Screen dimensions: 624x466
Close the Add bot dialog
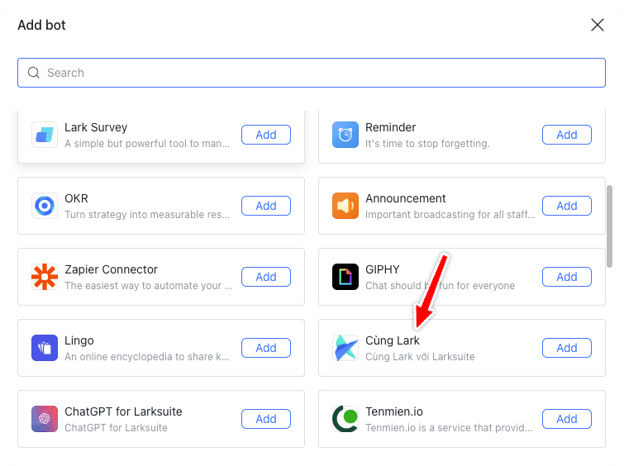[598, 25]
